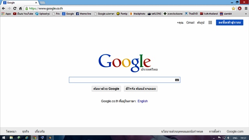Open the taKLONG bookmark

(154, 14)
